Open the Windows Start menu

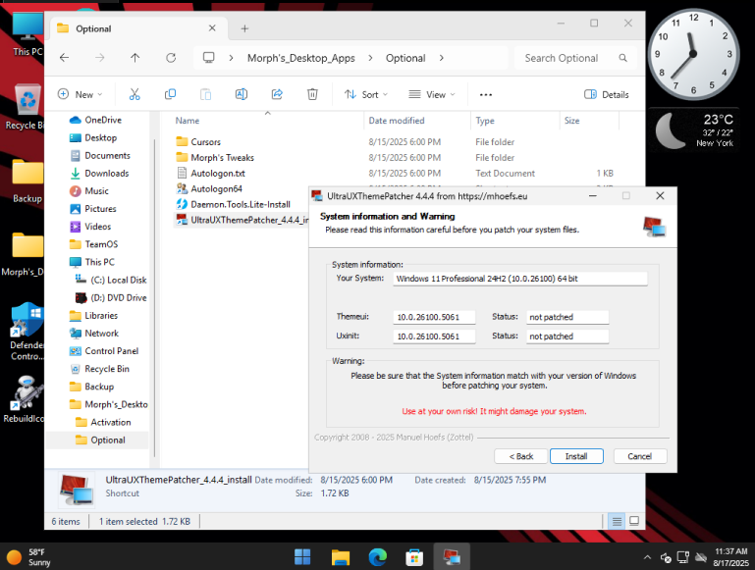click(x=302, y=557)
